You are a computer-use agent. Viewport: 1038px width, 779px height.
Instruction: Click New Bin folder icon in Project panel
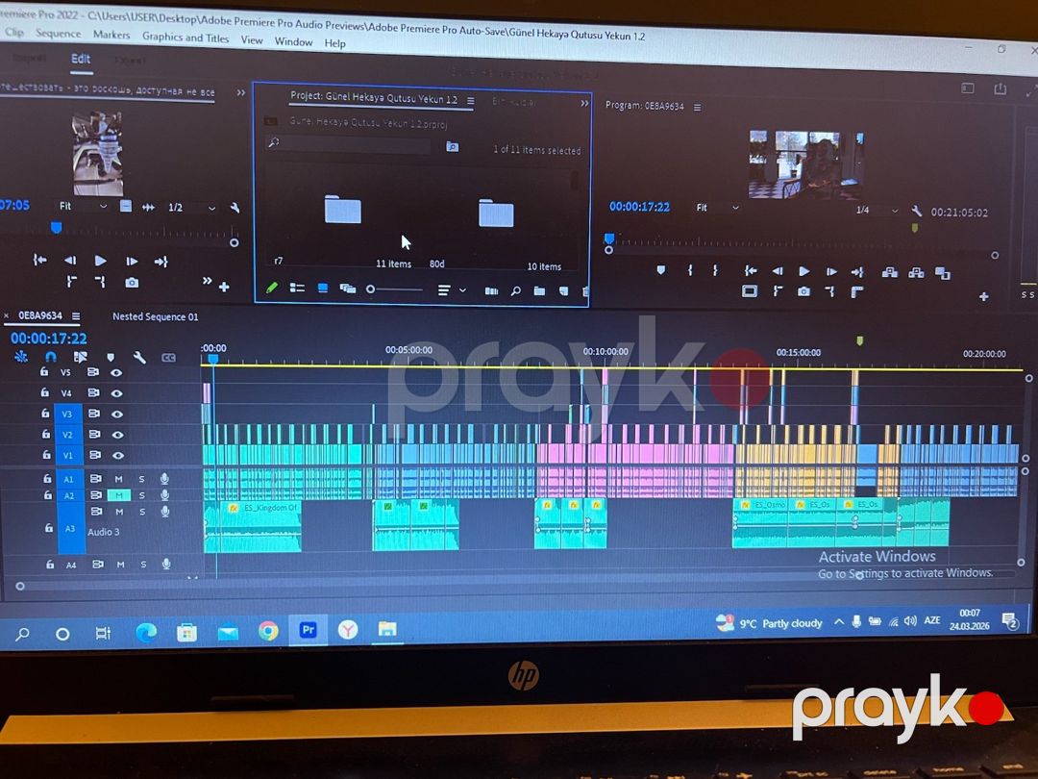click(x=539, y=290)
